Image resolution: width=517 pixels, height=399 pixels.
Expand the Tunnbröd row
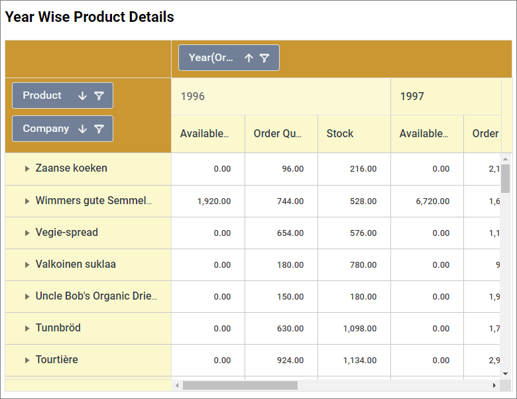(x=27, y=328)
